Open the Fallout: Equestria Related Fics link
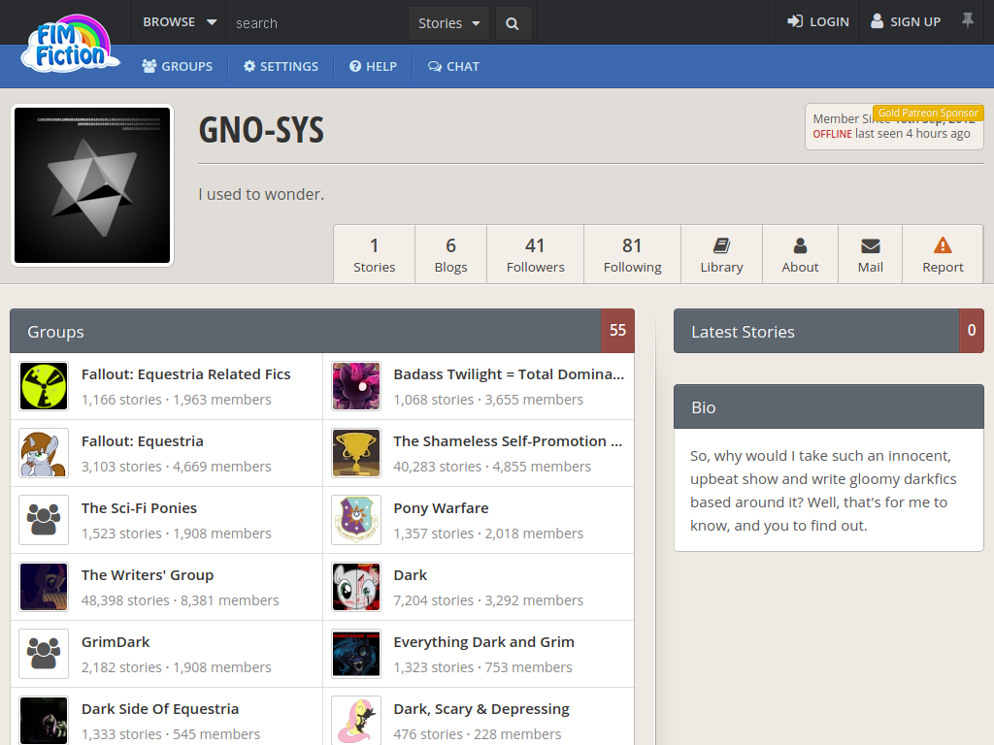This screenshot has height=745, width=994. point(185,374)
